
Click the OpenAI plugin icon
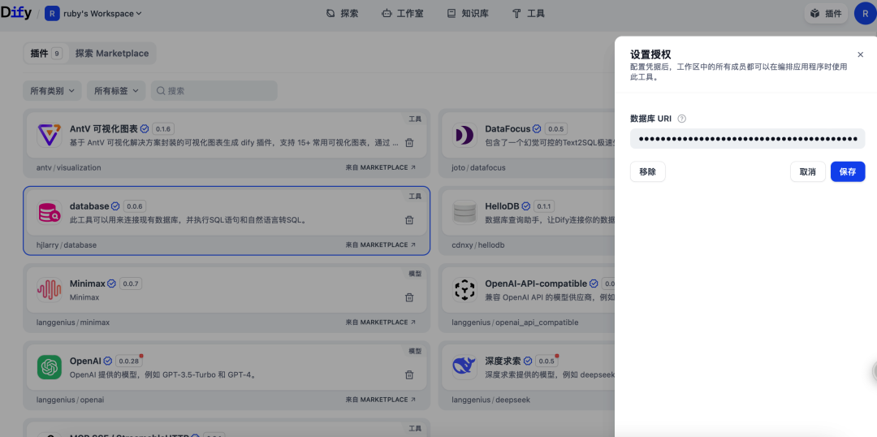pyautogui.click(x=50, y=367)
